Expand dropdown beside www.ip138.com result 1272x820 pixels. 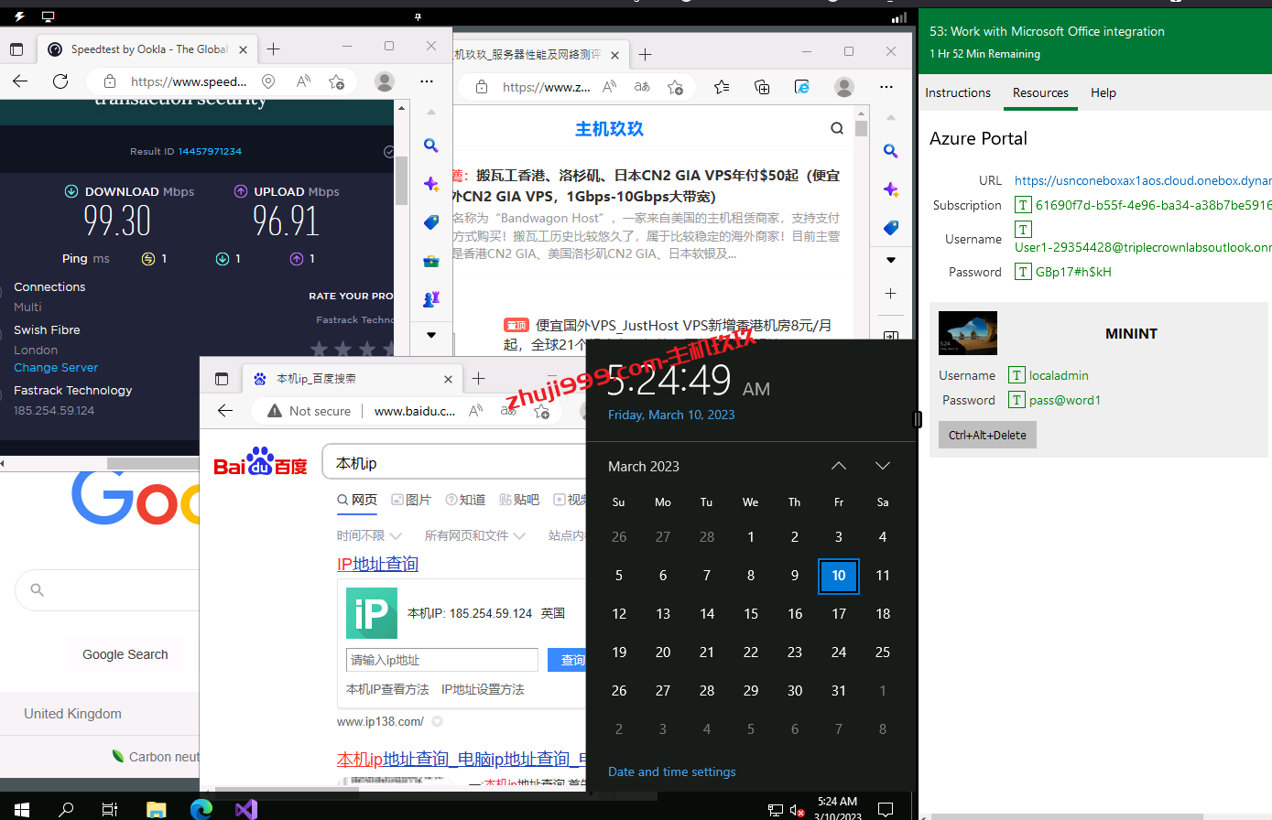click(438, 721)
